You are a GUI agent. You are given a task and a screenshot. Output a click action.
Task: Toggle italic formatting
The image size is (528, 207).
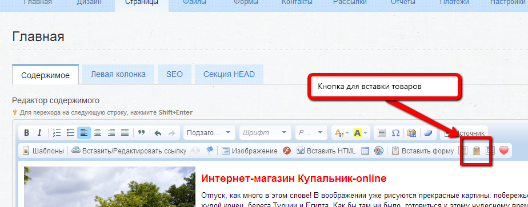tap(39, 133)
